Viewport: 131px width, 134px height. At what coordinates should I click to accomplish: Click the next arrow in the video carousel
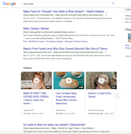[x=117, y=95]
